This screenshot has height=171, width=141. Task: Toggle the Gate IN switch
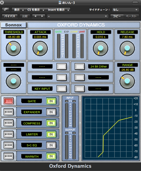coord(51,101)
